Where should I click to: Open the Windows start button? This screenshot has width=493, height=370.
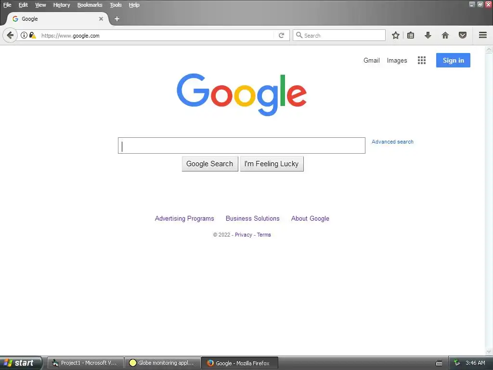pos(21,363)
